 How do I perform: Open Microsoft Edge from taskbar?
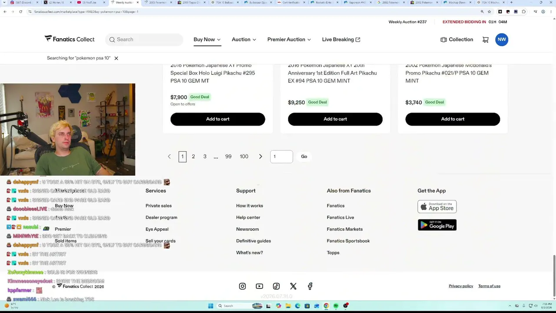point(298,306)
